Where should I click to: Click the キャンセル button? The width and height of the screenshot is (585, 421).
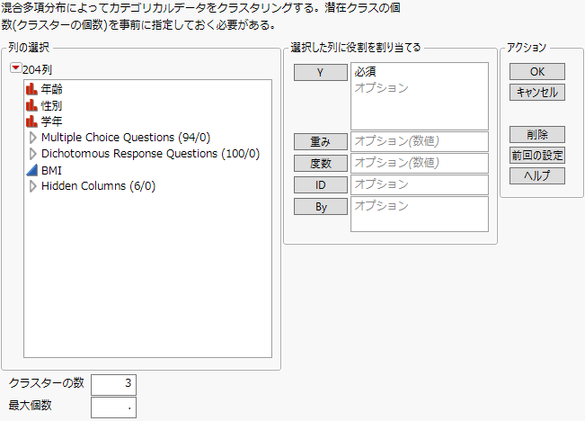[x=536, y=93]
